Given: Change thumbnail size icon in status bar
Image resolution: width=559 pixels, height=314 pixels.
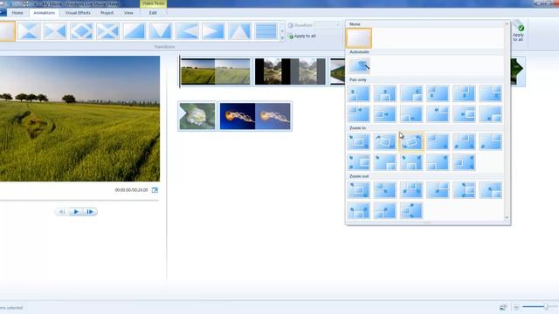Looking at the screenshot, I should [x=503, y=306].
